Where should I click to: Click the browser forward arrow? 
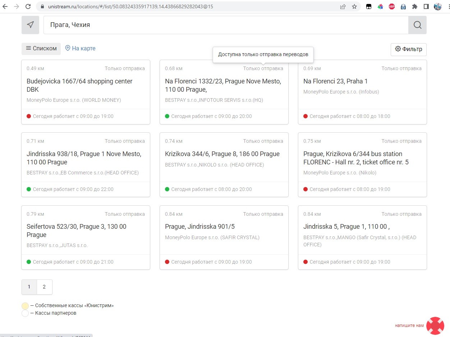tap(17, 6)
